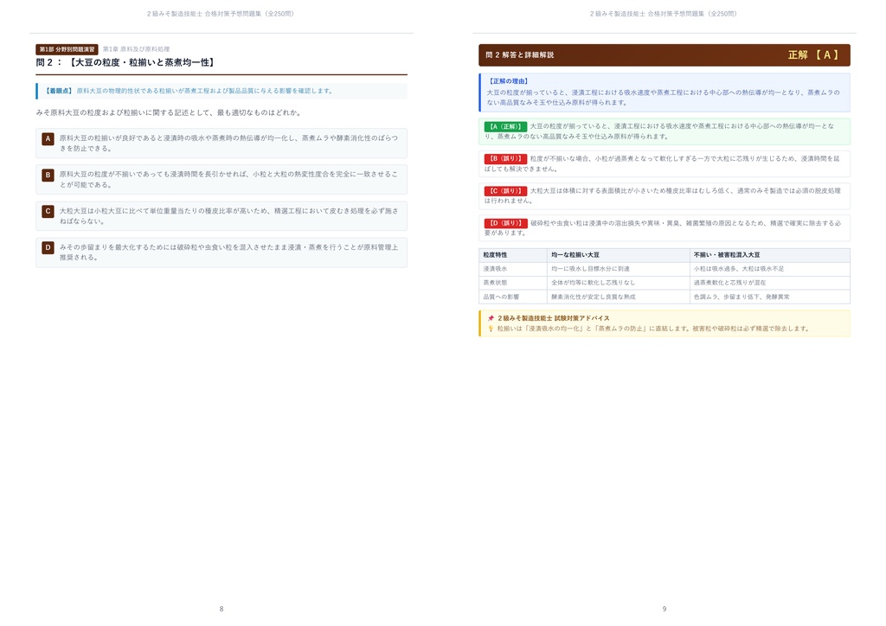Click the 問 2 question title heading
The height and width of the screenshot is (626, 886).
(126, 62)
